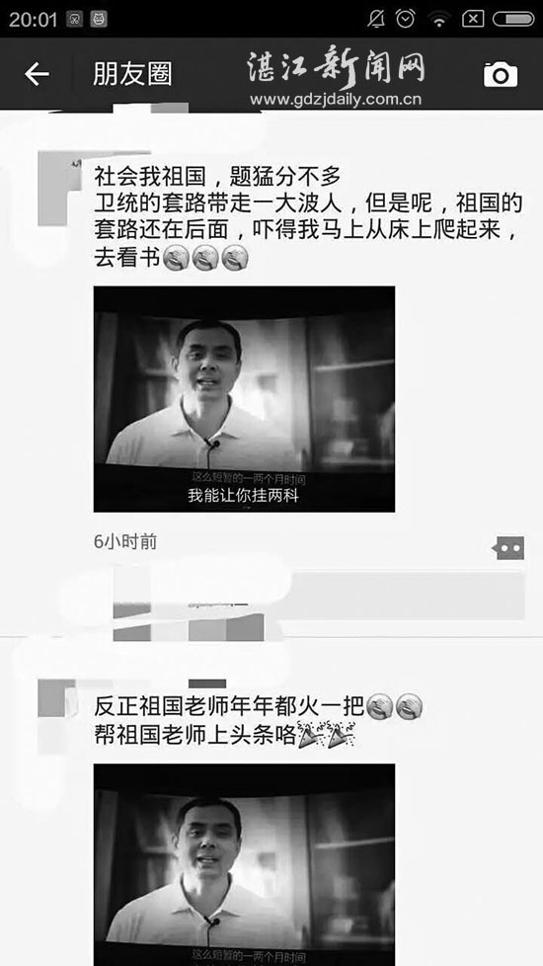543x966 pixels.
Task: Tap the post text 反正祖国老师年年都火一把
Action: click(229, 706)
